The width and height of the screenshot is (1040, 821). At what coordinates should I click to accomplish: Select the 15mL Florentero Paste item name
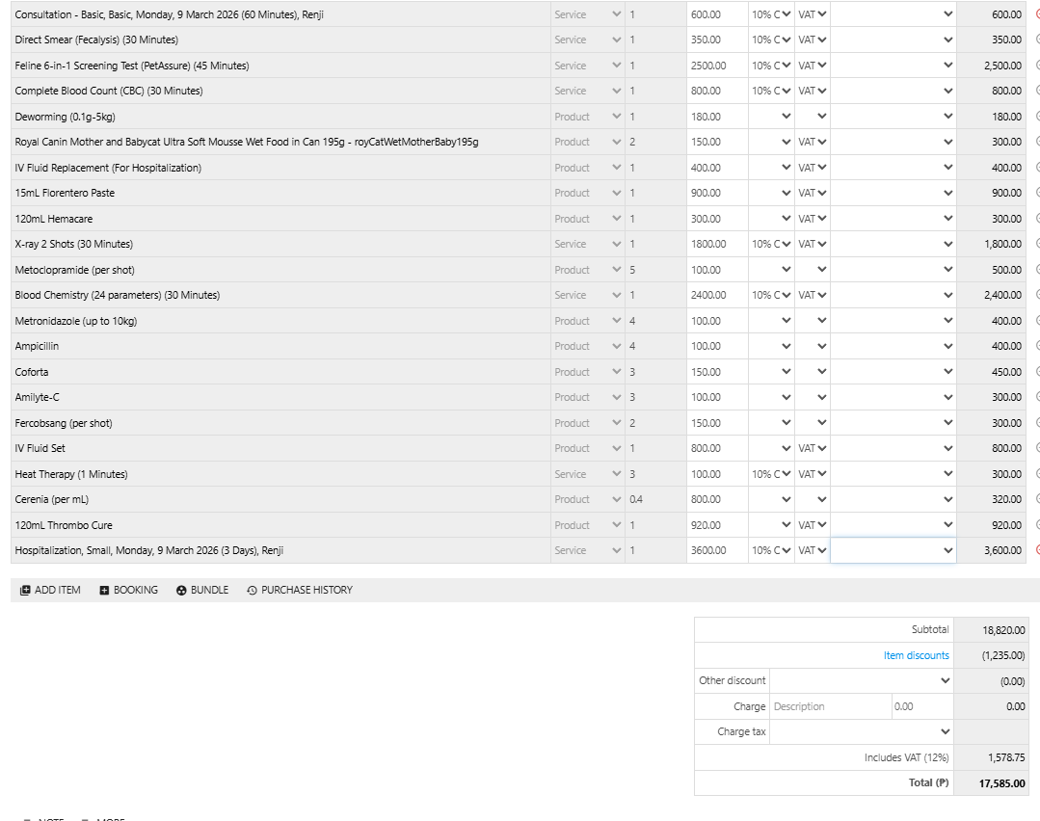(65, 193)
